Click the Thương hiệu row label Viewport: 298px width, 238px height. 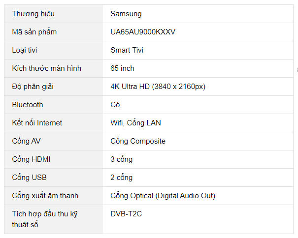pyautogui.click(x=33, y=14)
